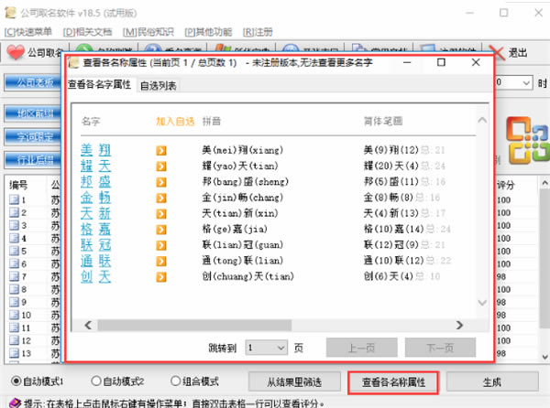
Task: Add 邦盛 to favorites via orange arrow
Action: (x=161, y=182)
